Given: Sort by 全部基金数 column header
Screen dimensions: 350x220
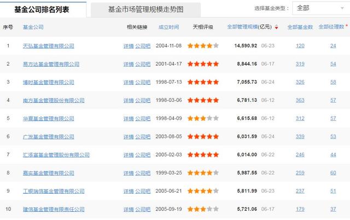Looking at the screenshot, I should click(x=300, y=27).
